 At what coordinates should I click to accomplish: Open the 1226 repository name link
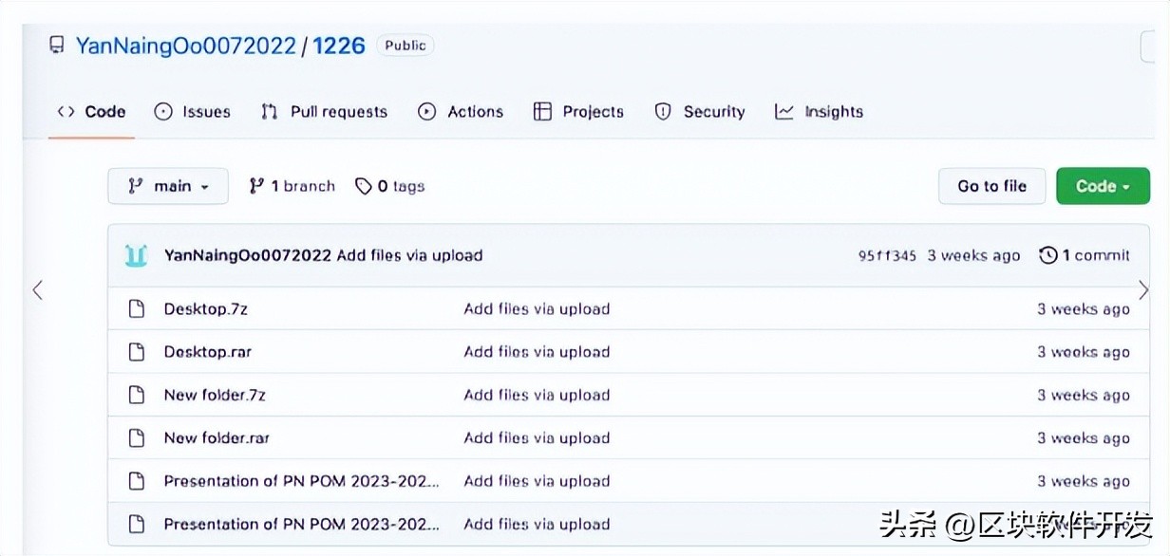click(x=339, y=46)
